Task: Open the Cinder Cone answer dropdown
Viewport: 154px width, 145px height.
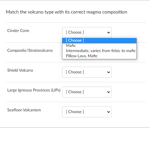Action: coord(87,32)
